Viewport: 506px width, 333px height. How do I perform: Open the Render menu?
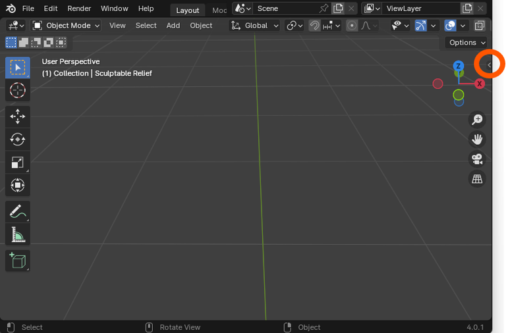[x=79, y=9]
